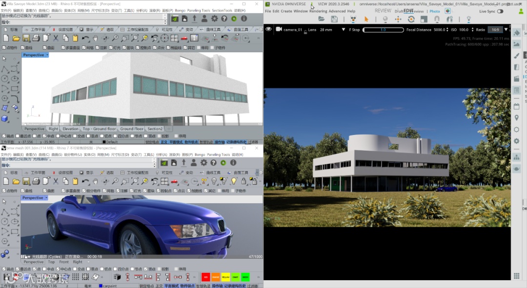Viewport: 527px width, 288px height.
Task: Click the red swatch in bmw mesh Rhino toolbar
Action: tap(206, 277)
